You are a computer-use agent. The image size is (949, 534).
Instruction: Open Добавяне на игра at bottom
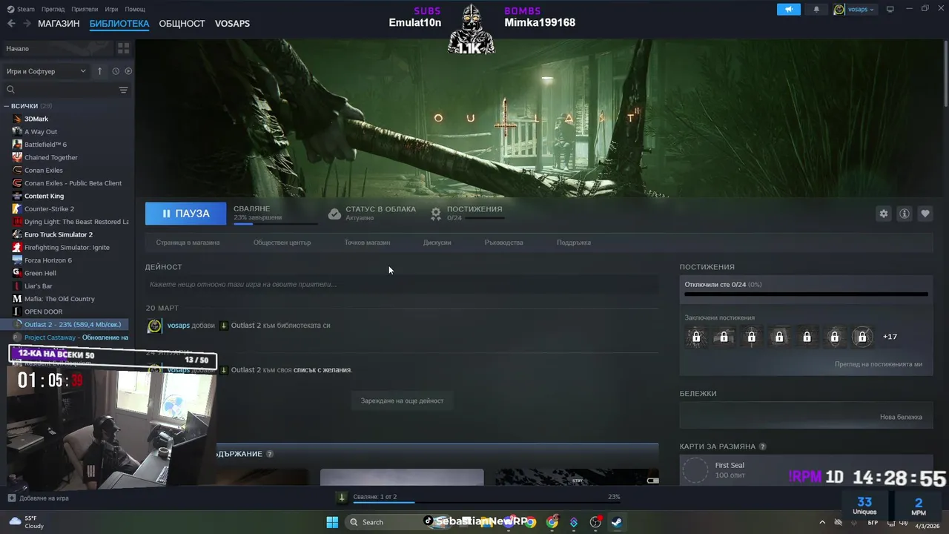click(x=39, y=498)
